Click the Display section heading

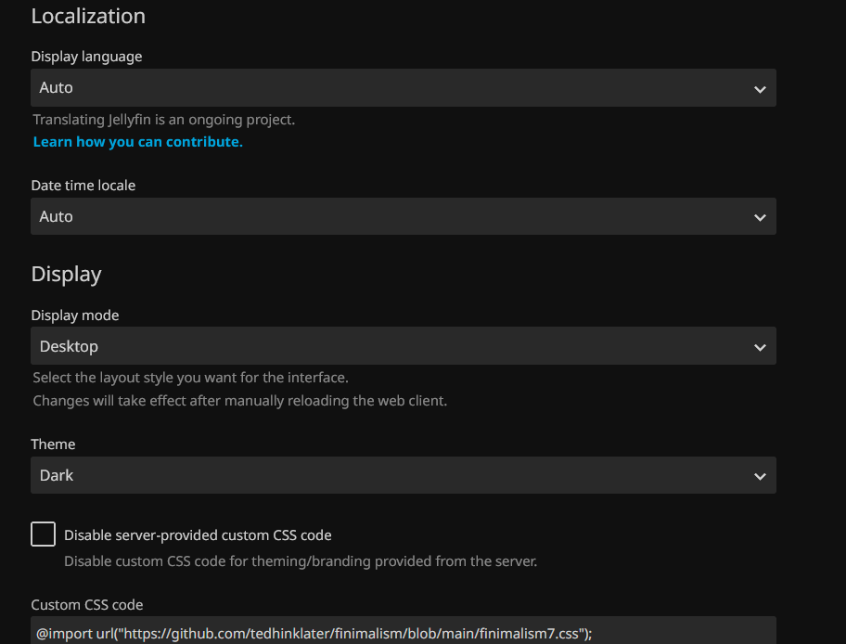66,274
